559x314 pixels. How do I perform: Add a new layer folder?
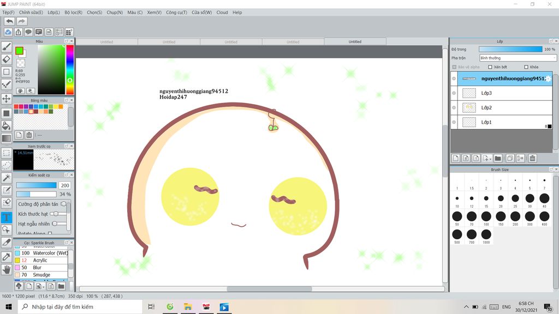pyautogui.click(x=498, y=159)
